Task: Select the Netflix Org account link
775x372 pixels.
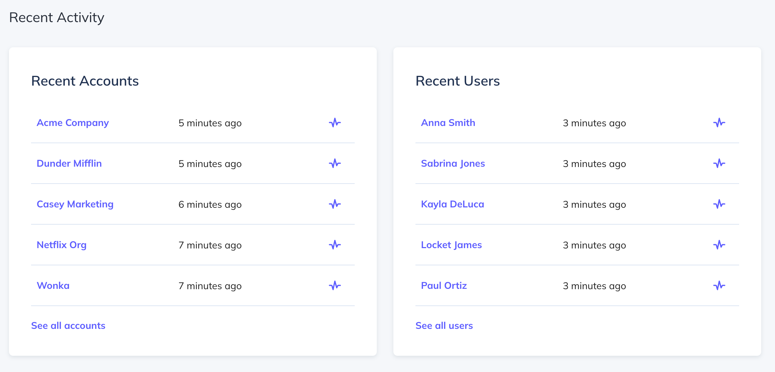Action: pyautogui.click(x=61, y=245)
